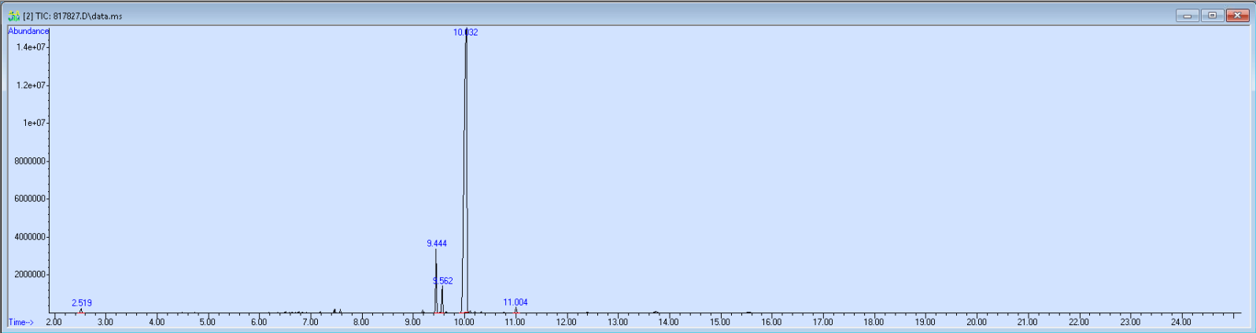Click the window title TIC: 817827.D\data.ms
Screen dimensions: 1256x333
(72, 16)
